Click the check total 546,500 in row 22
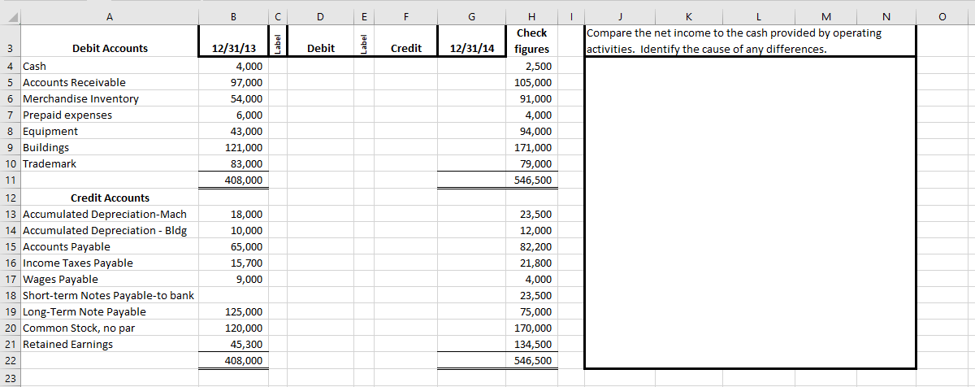Image resolution: width=975 pixels, height=387 pixels. [531, 360]
